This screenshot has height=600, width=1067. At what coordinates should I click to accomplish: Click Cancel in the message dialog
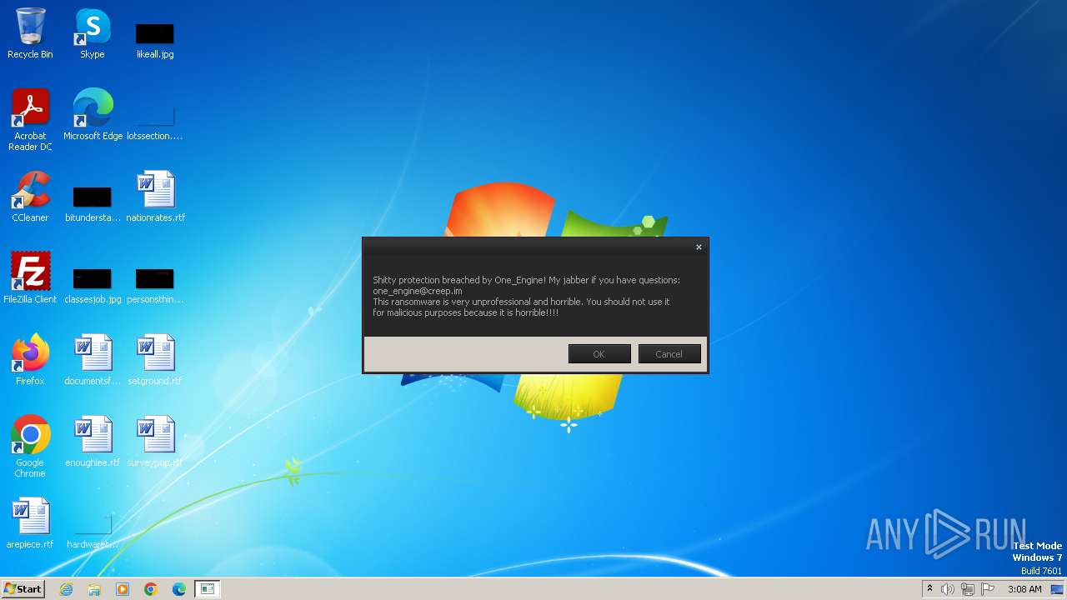669,354
